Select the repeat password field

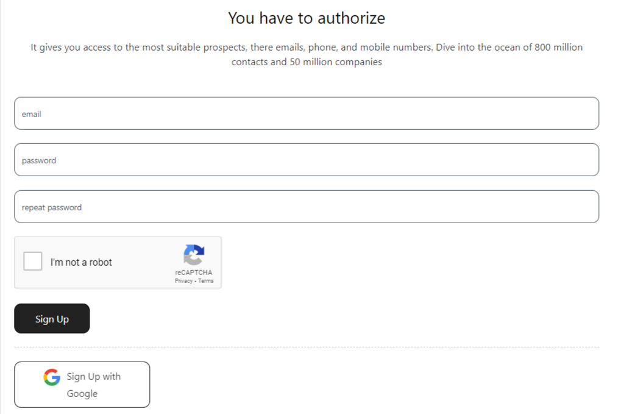(x=307, y=207)
